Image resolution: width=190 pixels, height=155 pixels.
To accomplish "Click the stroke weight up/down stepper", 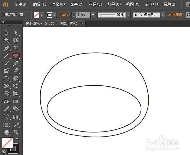I will click(x=74, y=15).
